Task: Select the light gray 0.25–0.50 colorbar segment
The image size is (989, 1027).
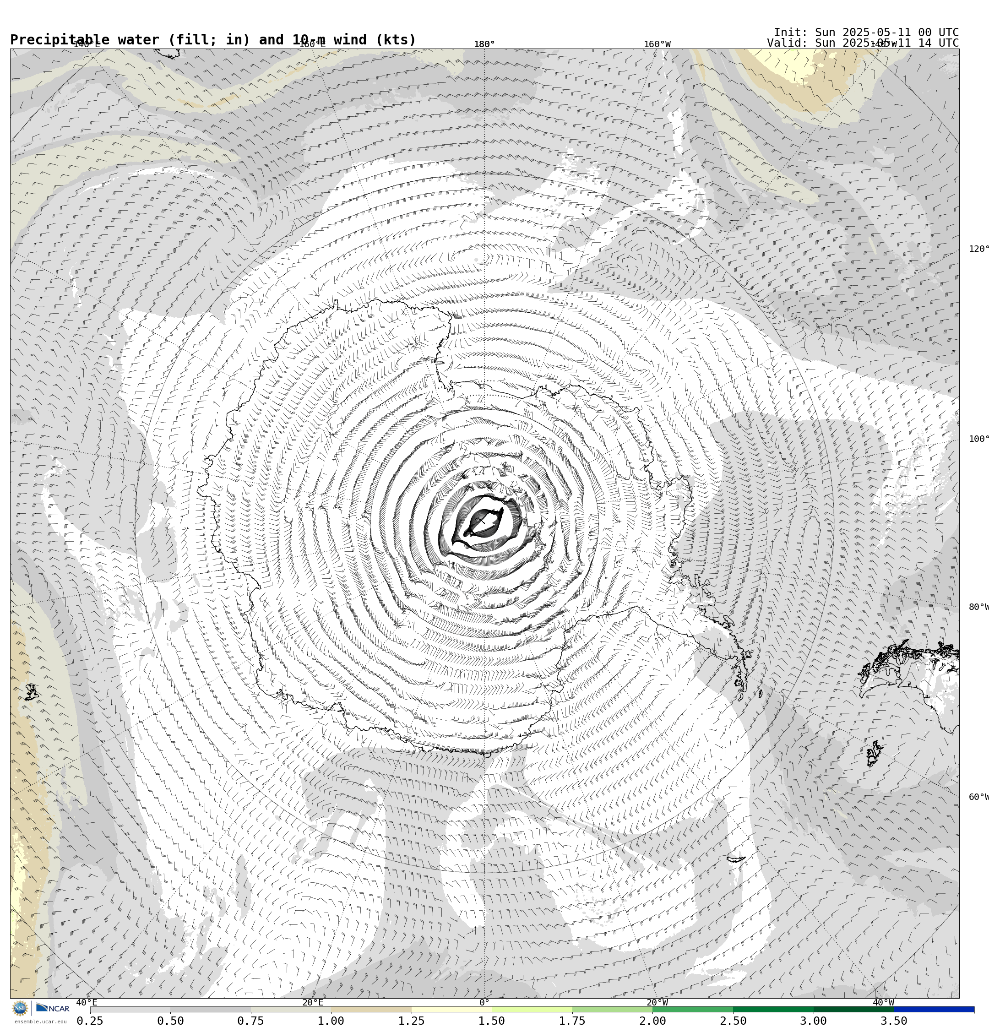Action: tap(130, 1009)
